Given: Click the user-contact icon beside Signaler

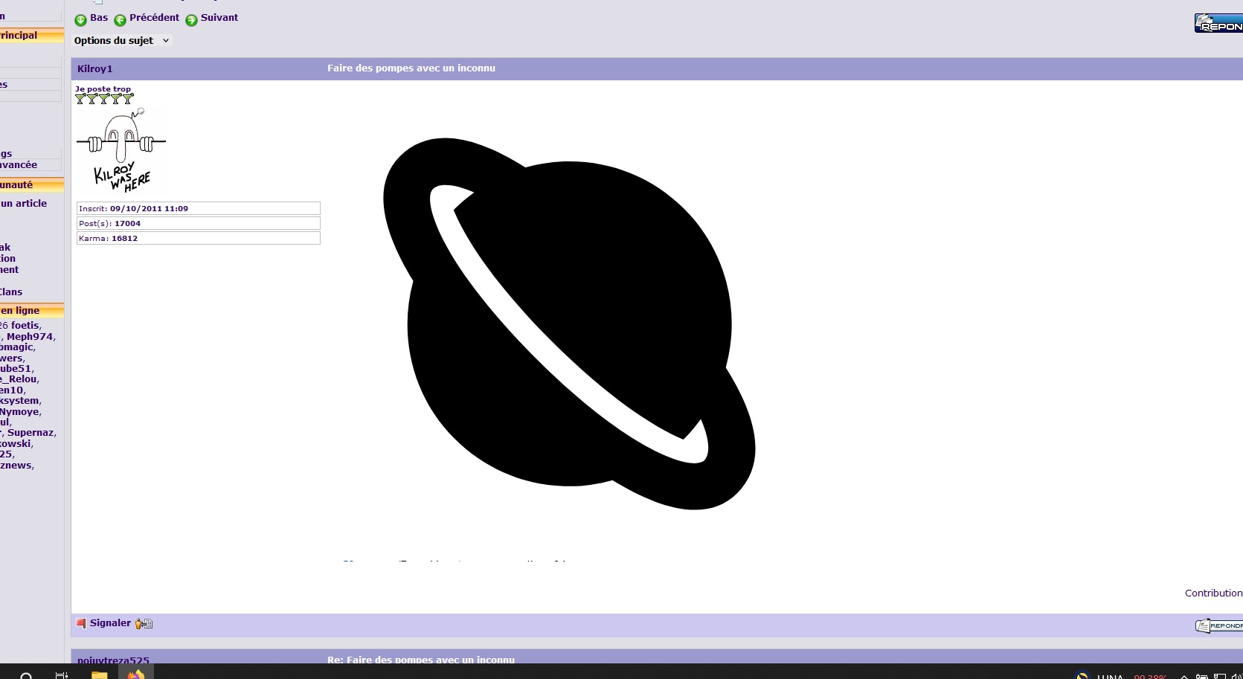Looking at the screenshot, I should pyautogui.click(x=144, y=624).
